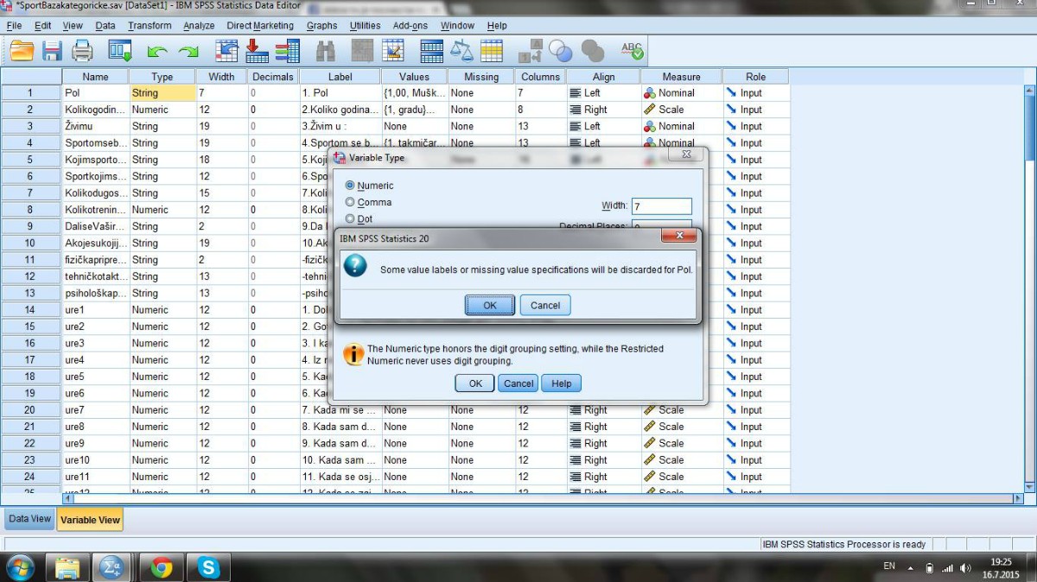Click the vertical scrollbar of the grid
1037x582 pixels.
point(1030,288)
